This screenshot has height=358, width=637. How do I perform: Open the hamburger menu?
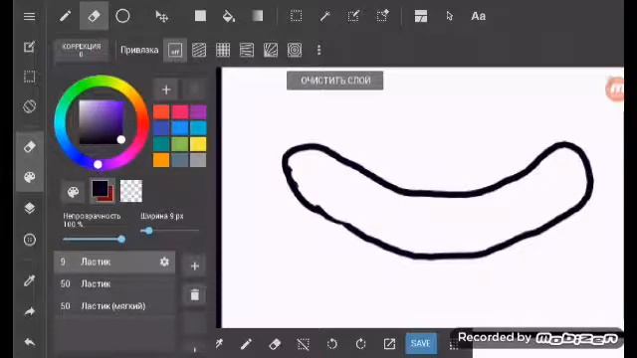click(29, 16)
